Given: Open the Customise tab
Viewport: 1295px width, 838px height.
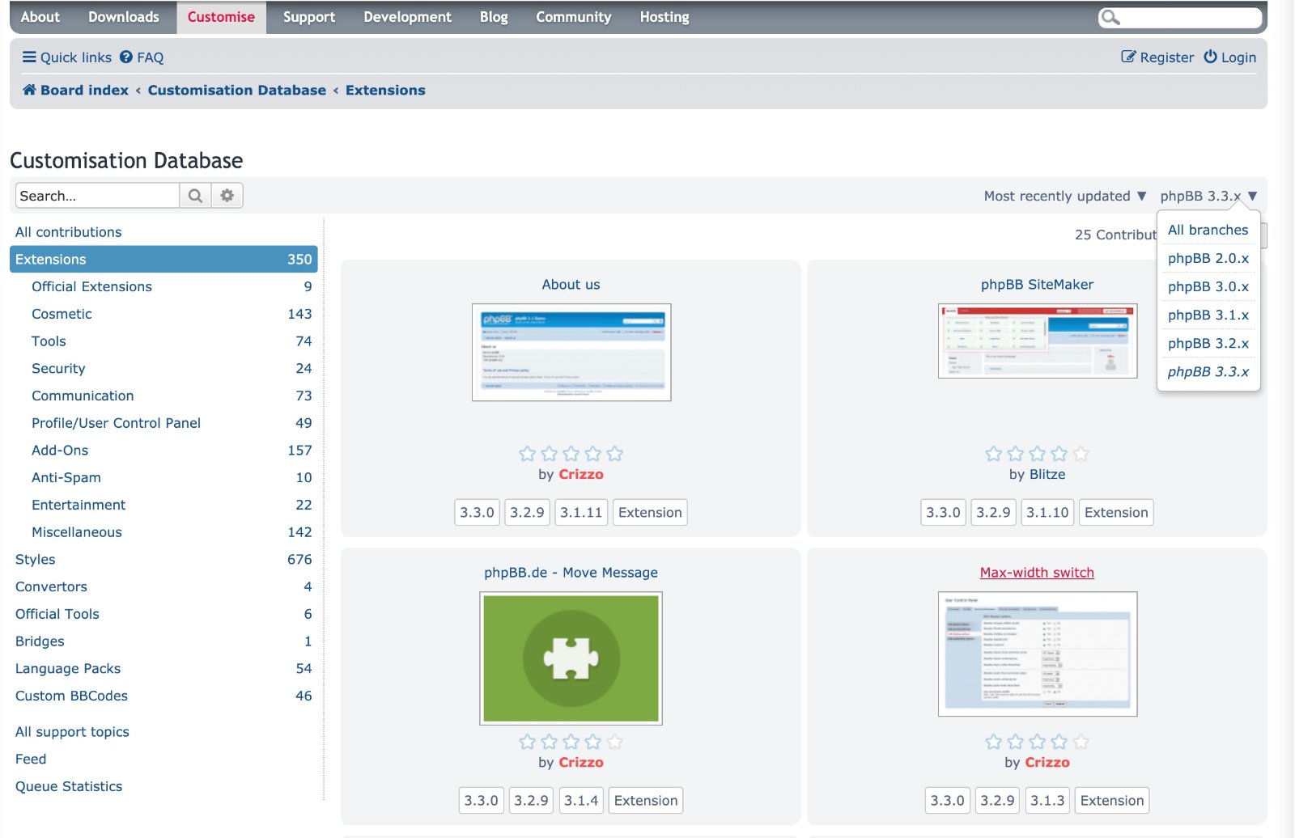Looking at the screenshot, I should 221,17.
